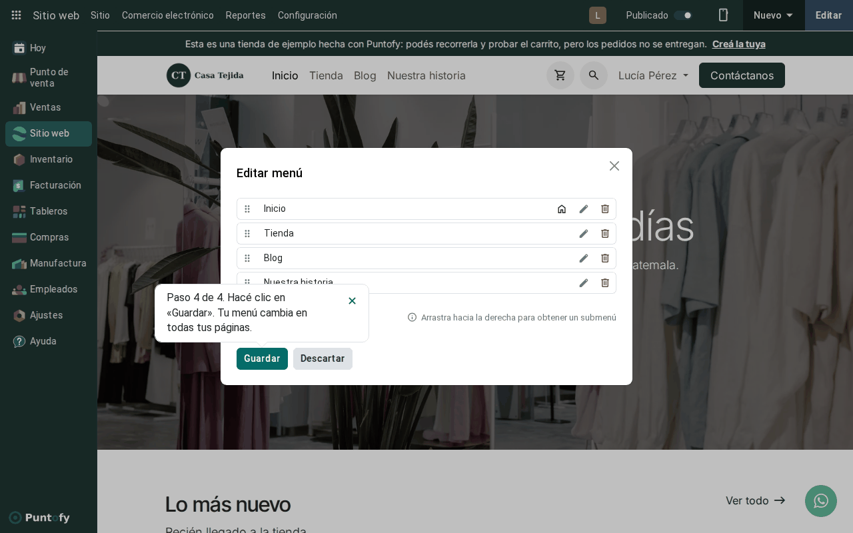The width and height of the screenshot is (853, 533).
Task: Delete the Blog menu item
Action: (x=605, y=258)
